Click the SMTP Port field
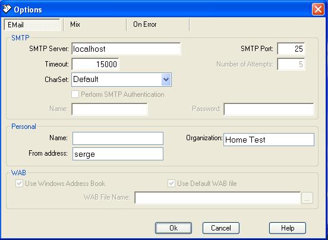Screen dimensions: 328x240 [x=291, y=49]
